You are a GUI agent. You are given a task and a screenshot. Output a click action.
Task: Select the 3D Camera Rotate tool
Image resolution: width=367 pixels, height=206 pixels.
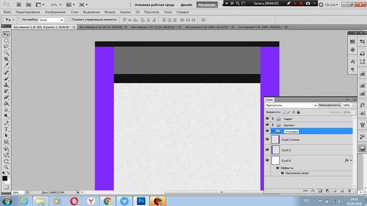6,155
